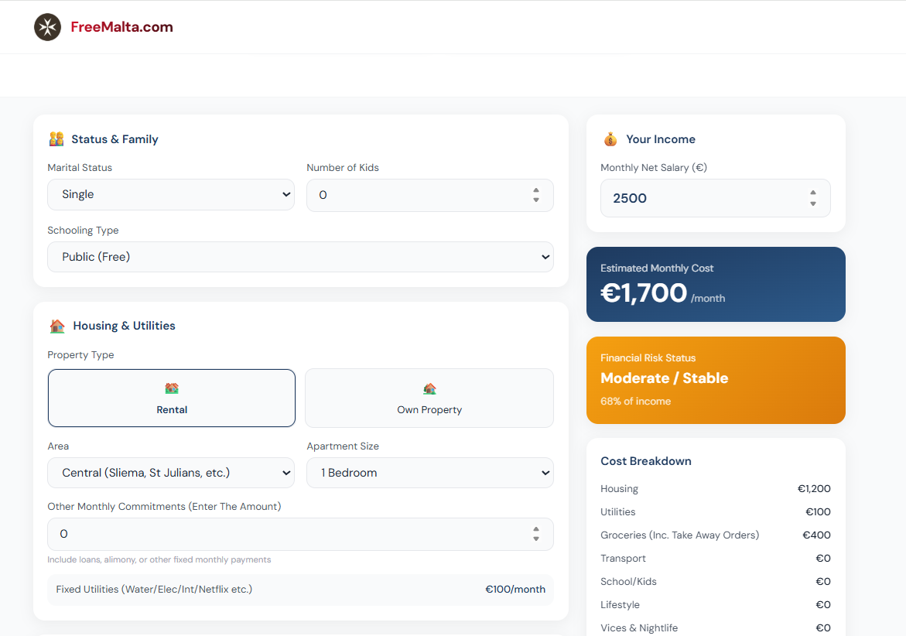Click the house icon inside Rental option
This screenshot has width=906, height=636.
(x=172, y=388)
